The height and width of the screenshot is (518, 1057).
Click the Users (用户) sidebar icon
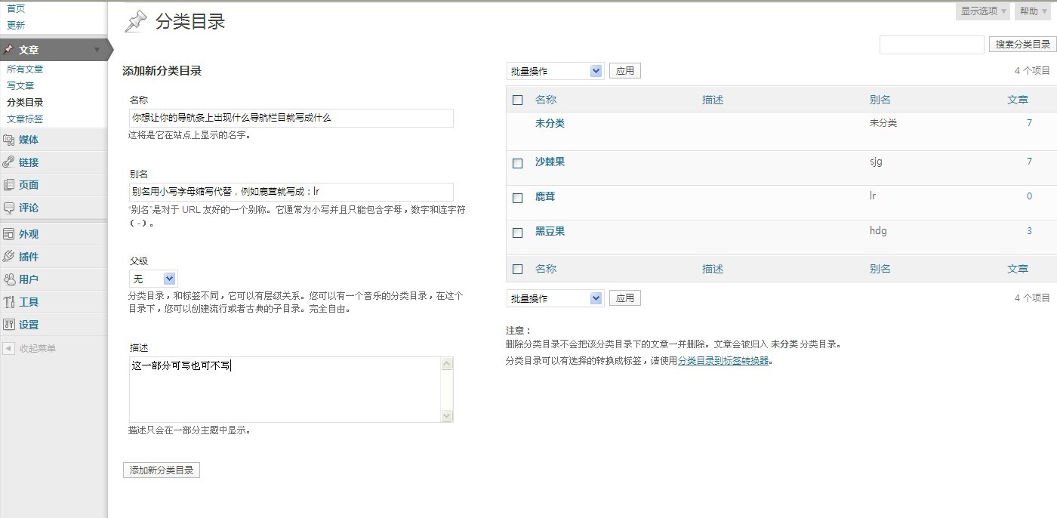point(9,279)
